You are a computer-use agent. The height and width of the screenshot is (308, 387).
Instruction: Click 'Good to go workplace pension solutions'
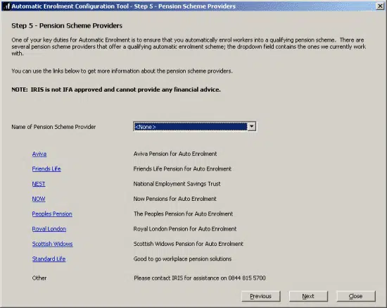[x=183, y=259]
